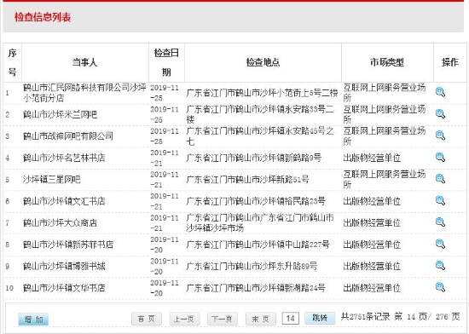469x334 pixels.
Task: Click 互联网上网服务营业场所 in 战神网吧 row
Action: (385, 136)
